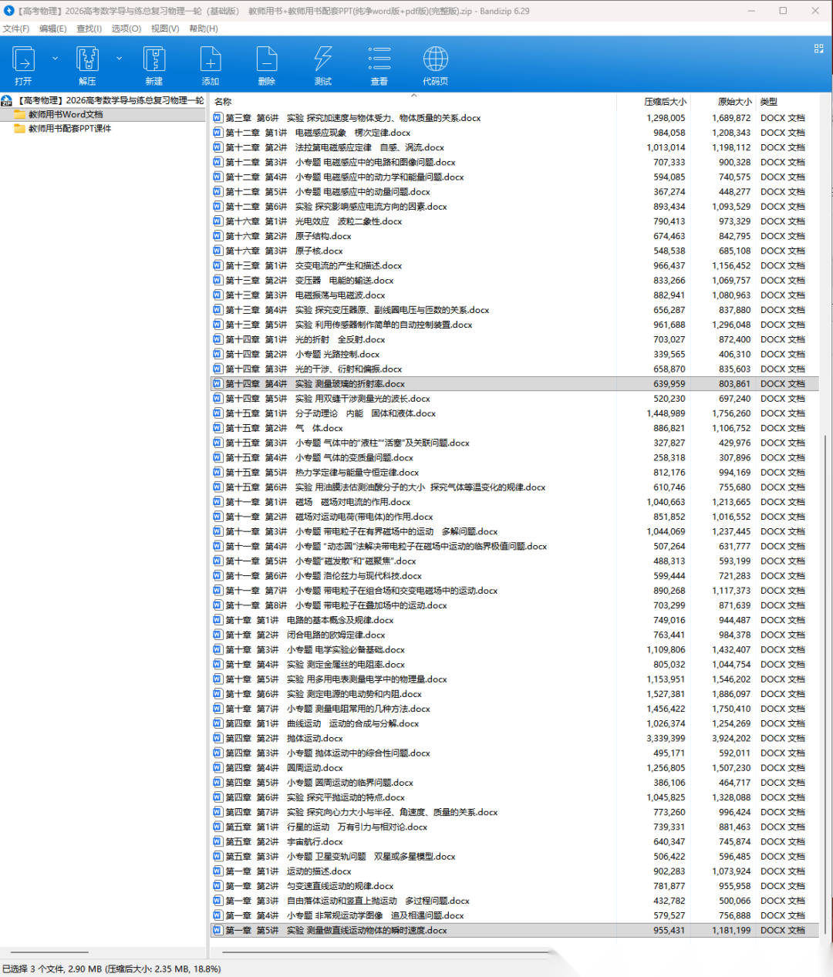Select the 教师用书配套PPT课件 folder
Screen dimensions: 833x977
tap(69, 129)
